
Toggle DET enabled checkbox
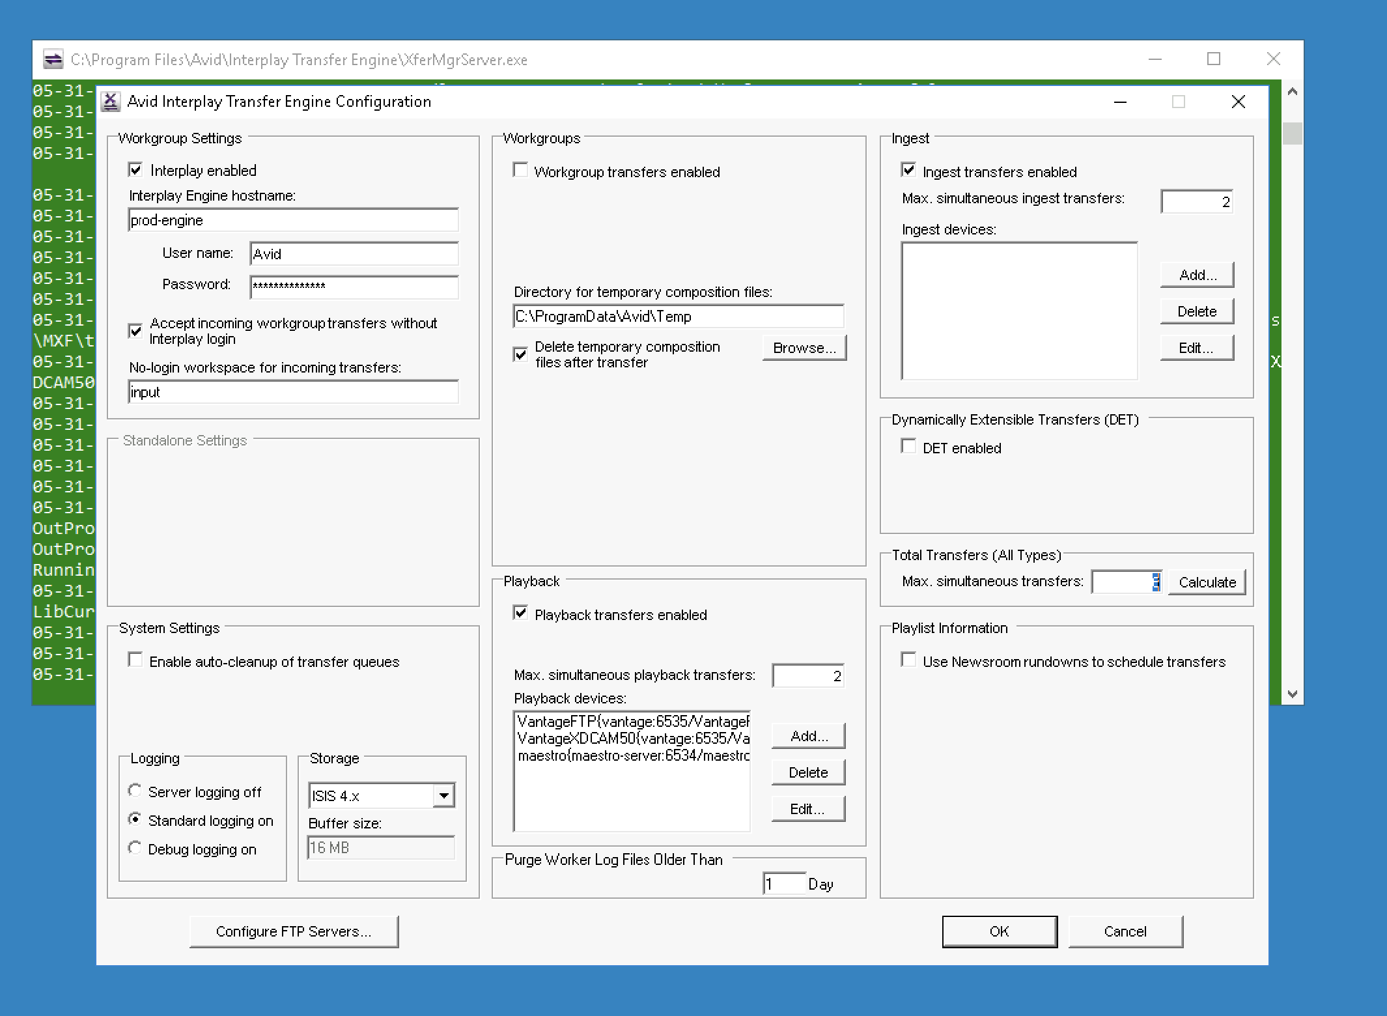tap(908, 447)
